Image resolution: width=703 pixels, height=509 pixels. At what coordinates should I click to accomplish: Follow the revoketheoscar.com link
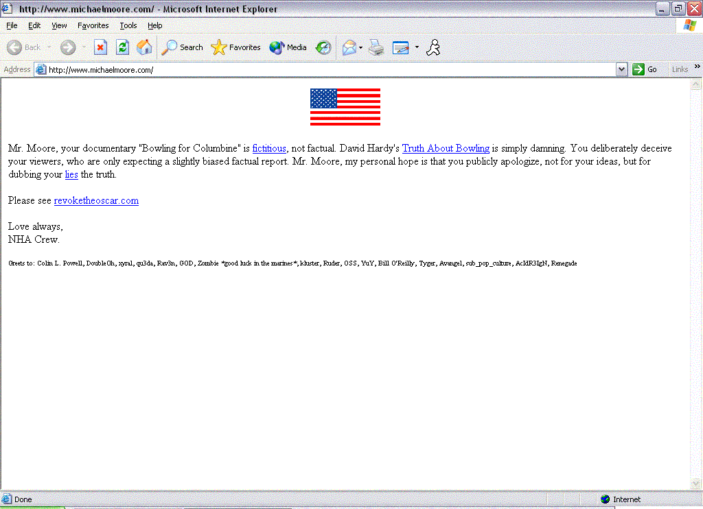tap(96, 201)
